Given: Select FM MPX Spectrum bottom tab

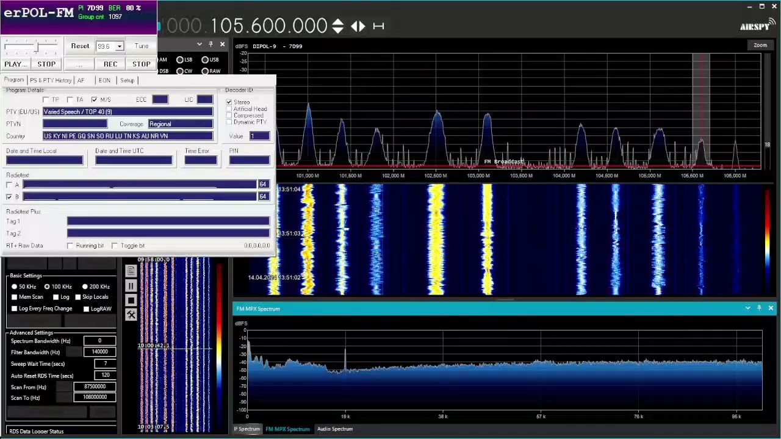Looking at the screenshot, I should pyautogui.click(x=287, y=429).
